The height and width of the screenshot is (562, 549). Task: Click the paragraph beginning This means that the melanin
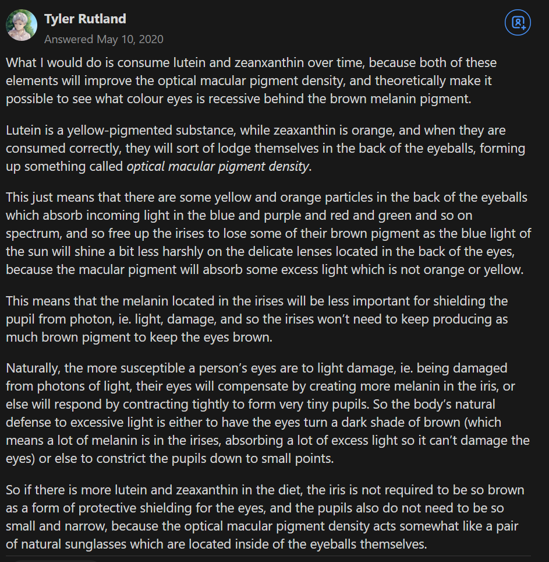257,319
